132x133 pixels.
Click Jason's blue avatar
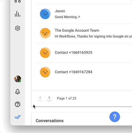point(45,14)
